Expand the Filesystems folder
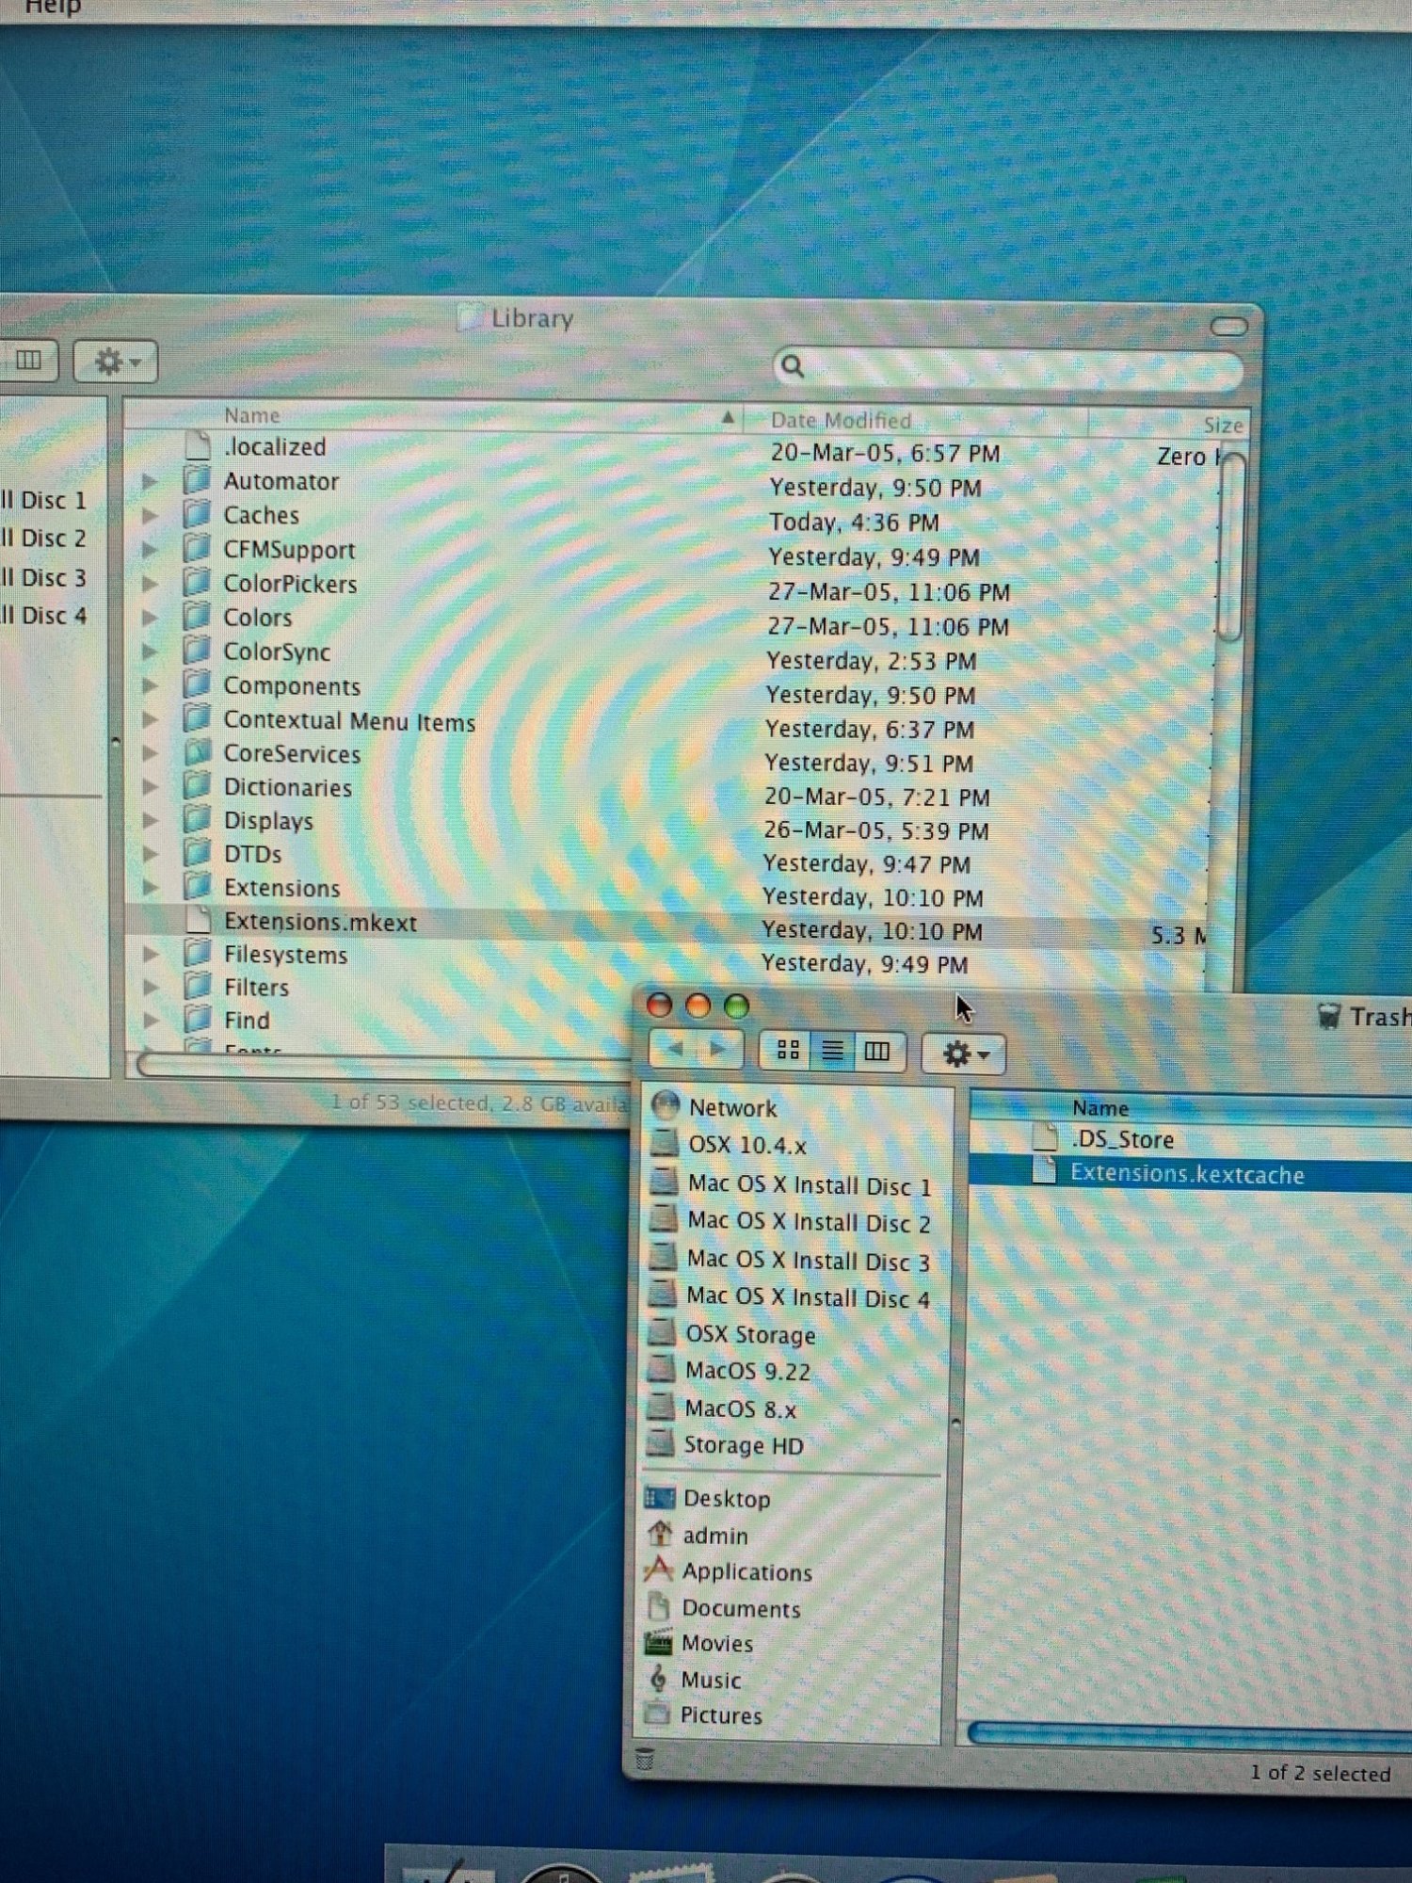1412x1883 pixels. [150, 954]
